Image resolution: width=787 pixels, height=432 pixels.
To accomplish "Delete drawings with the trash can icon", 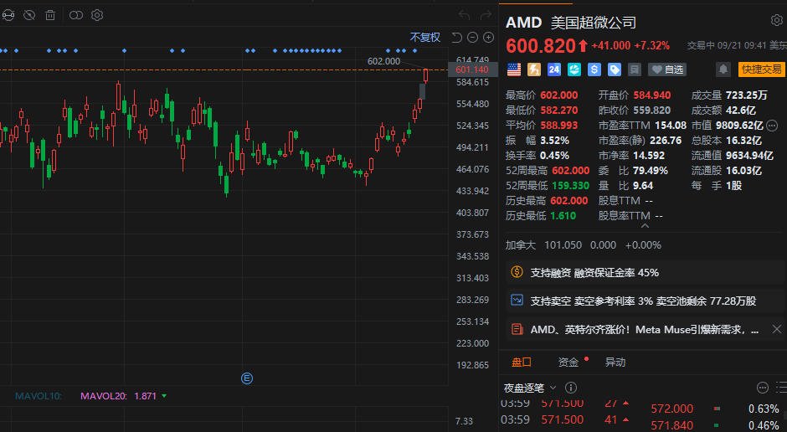I will (50, 16).
